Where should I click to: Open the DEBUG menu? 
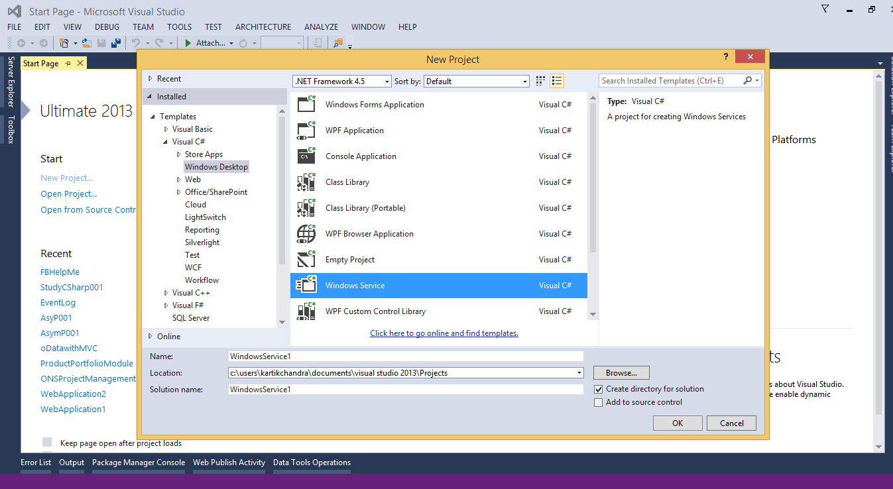point(107,27)
